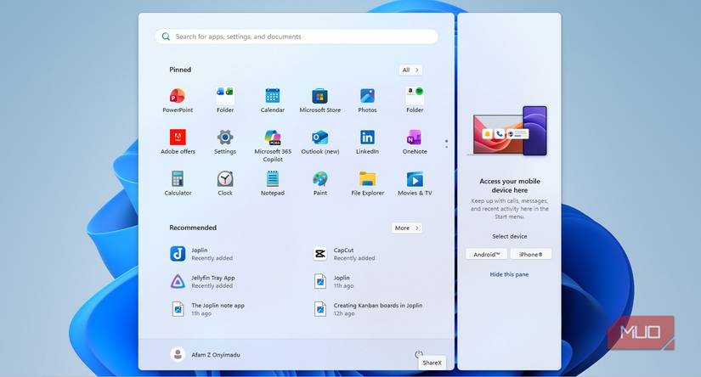Click the Pinned section heading
Viewport: 701px width, 377px height.
(x=180, y=70)
